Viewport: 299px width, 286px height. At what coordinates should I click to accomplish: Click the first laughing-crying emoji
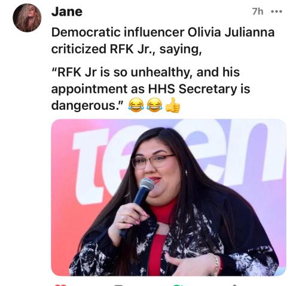coord(136,105)
